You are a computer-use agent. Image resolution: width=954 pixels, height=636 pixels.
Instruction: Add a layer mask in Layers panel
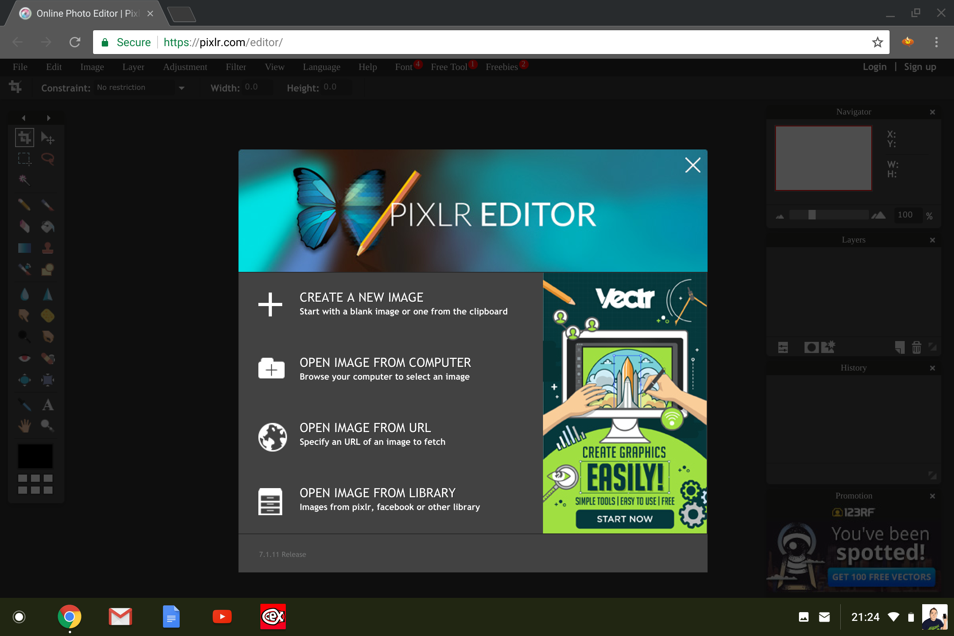click(x=811, y=347)
